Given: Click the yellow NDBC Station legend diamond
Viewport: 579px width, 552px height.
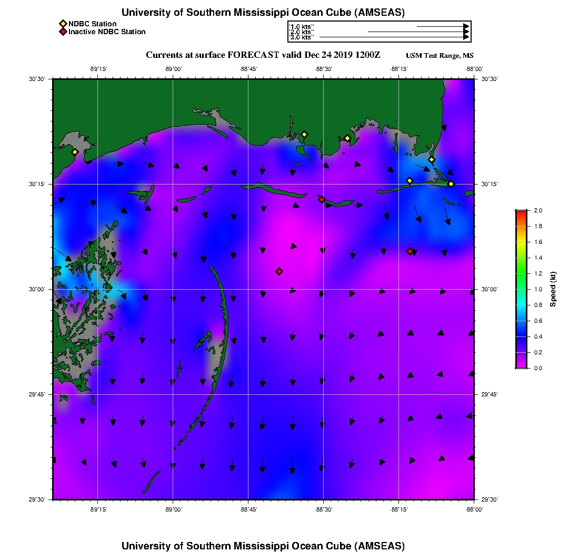Looking at the screenshot, I should [63, 24].
